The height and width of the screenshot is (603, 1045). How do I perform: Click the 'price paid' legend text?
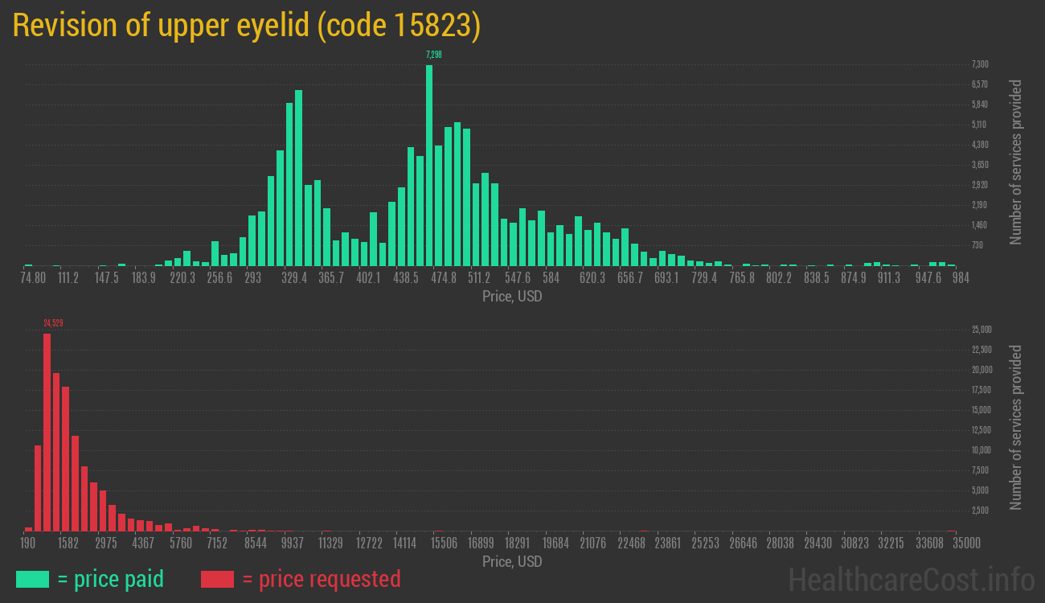click(x=117, y=579)
